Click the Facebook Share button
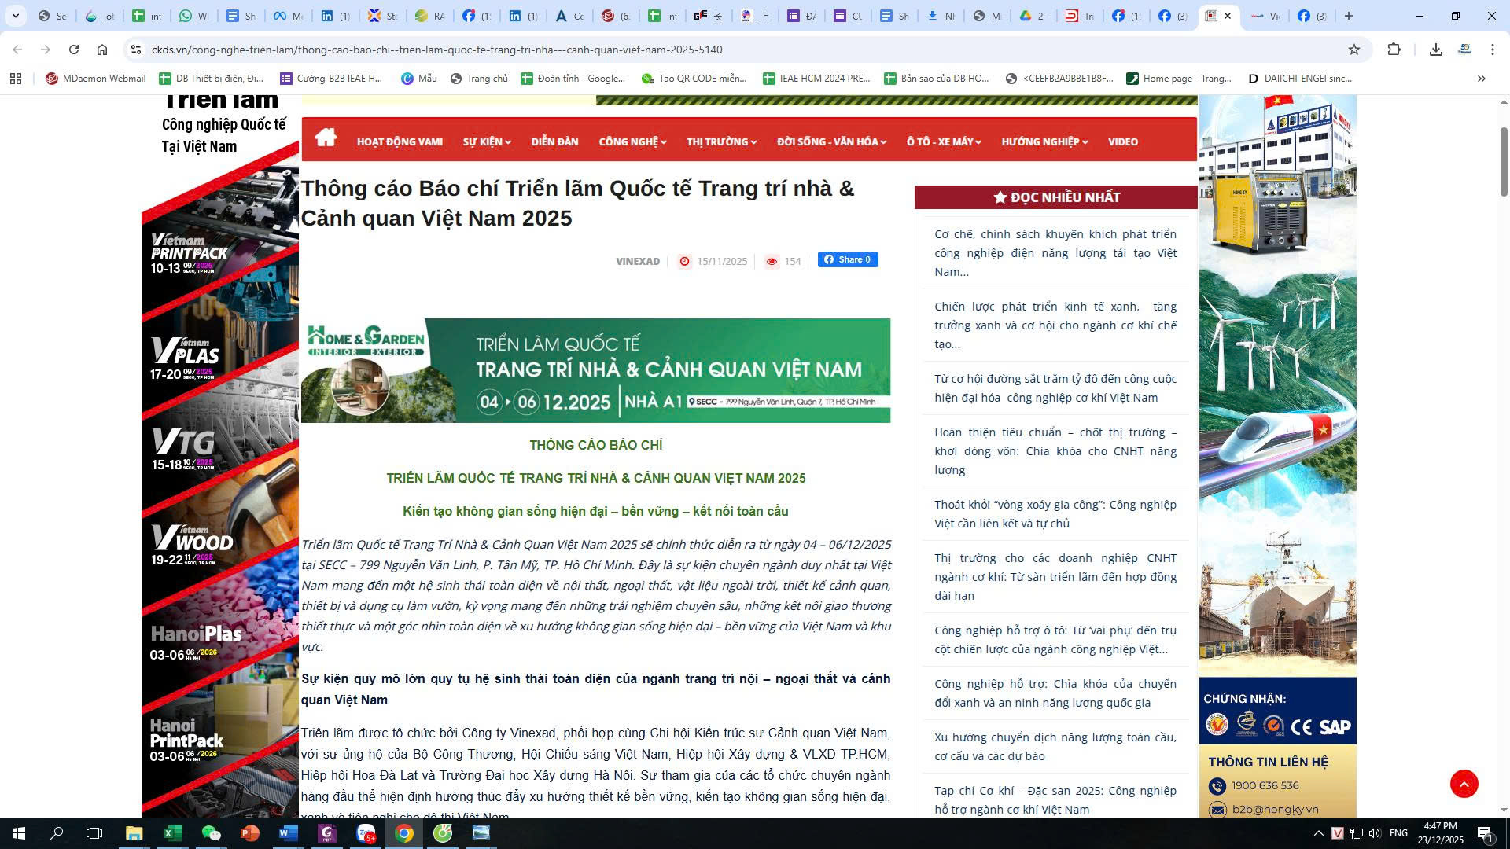The height and width of the screenshot is (849, 1510). click(x=847, y=260)
